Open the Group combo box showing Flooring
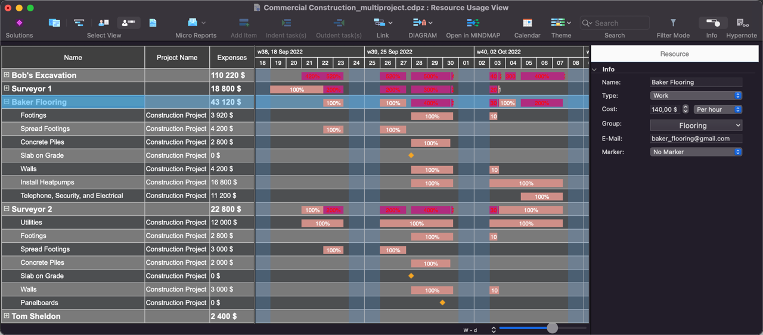 pyautogui.click(x=696, y=125)
